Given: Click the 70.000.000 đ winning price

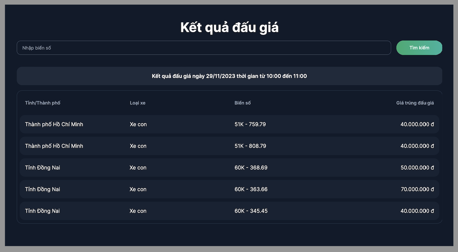Looking at the screenshot, I should (417, 189).
